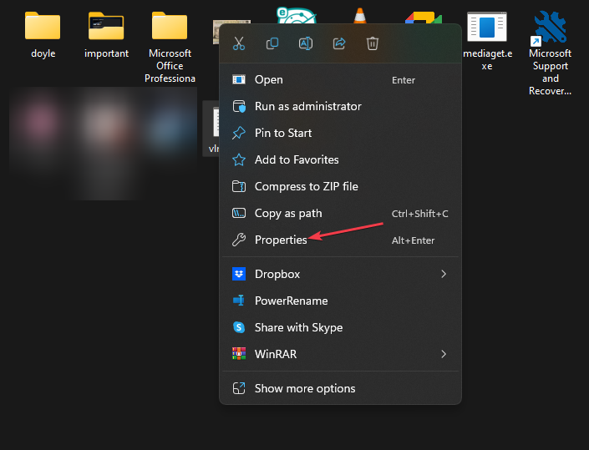The image size is (589, 450).
Task: Click the PowerRename icon
Action: tap(239, 301)
